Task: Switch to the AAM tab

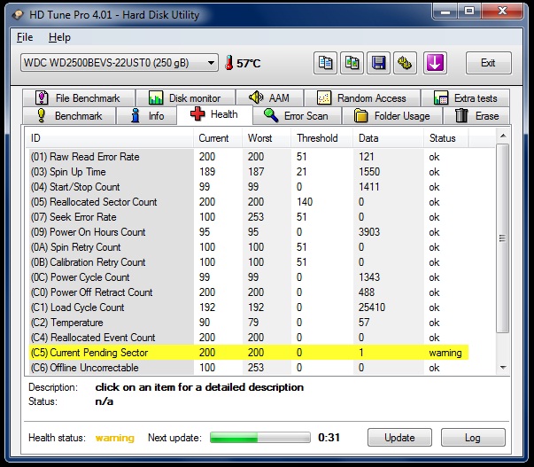Action: (269, 98)
